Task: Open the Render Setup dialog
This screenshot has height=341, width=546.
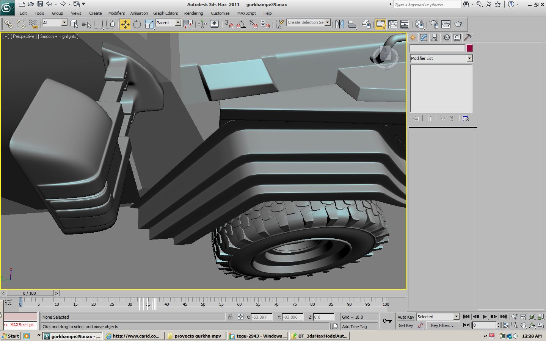Action: (434, 24)
